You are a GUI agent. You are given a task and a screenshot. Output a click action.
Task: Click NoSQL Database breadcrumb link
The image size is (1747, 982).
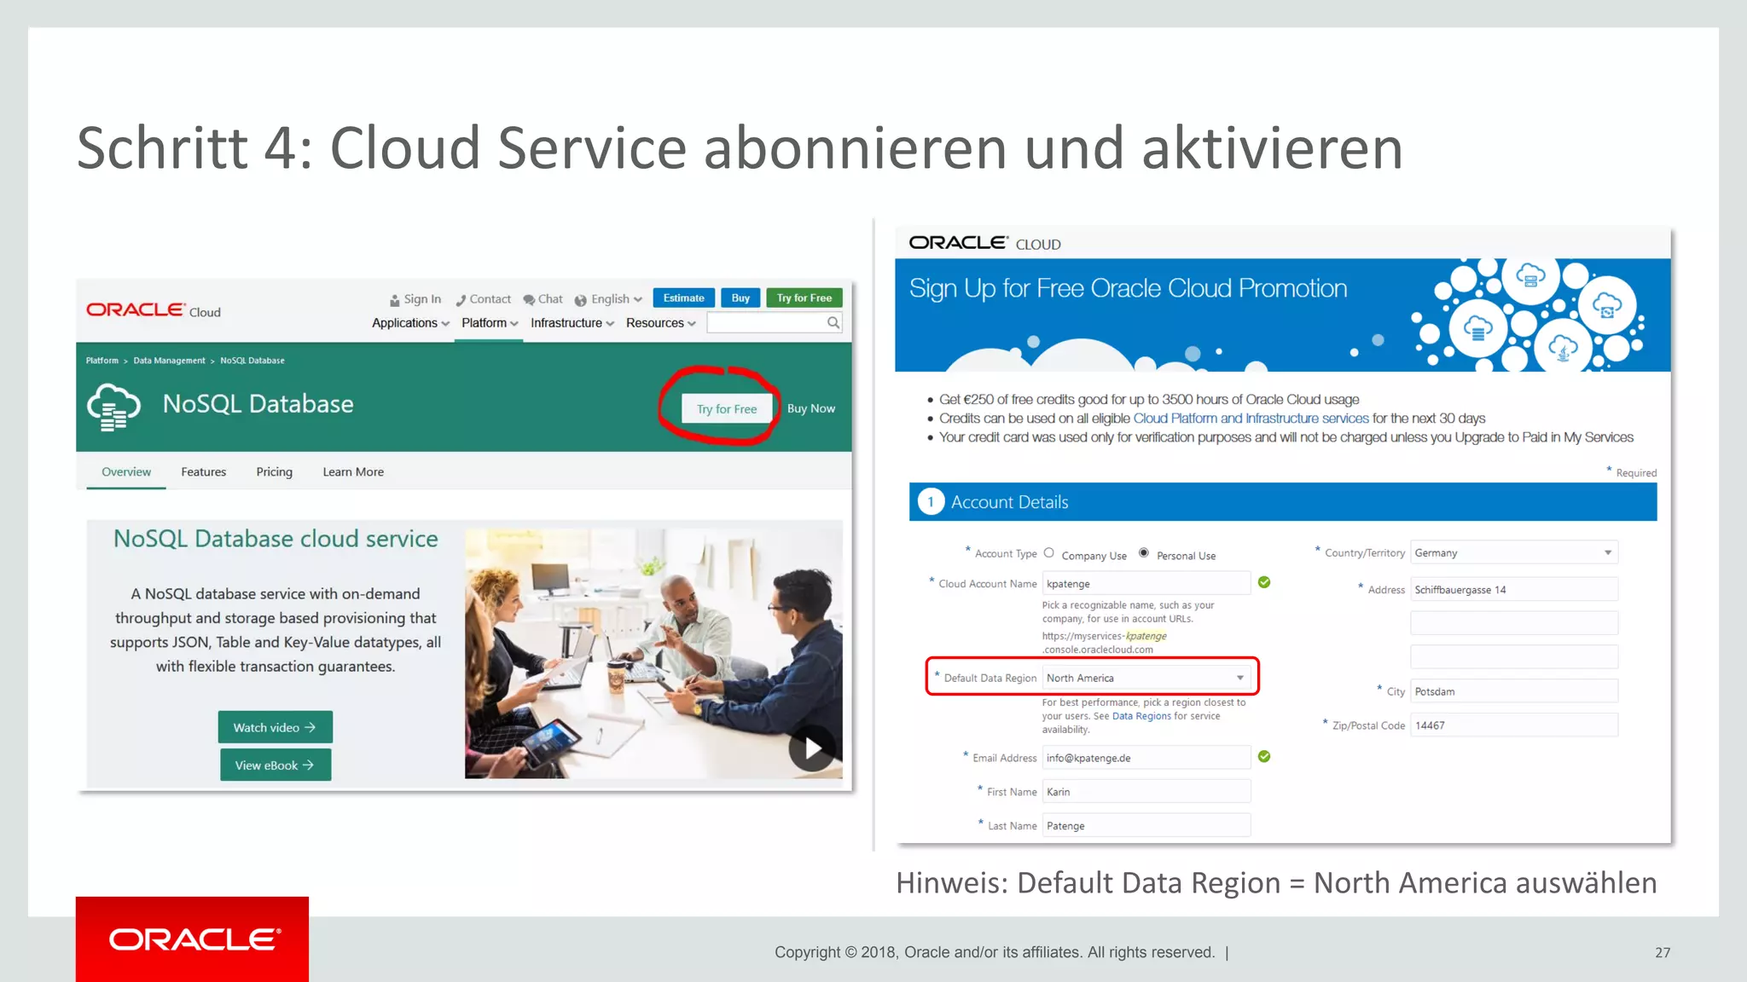tap(252, 361)
